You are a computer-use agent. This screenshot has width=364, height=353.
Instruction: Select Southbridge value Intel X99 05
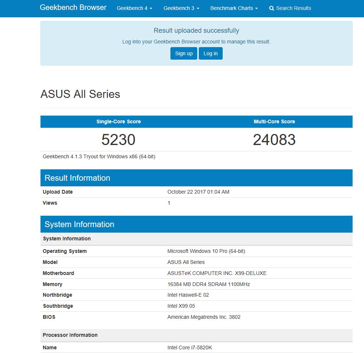click(181, 306)
